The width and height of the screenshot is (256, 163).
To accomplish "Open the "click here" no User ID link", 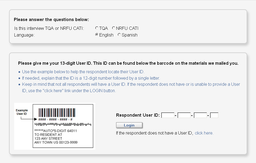I will pos(204,133).
